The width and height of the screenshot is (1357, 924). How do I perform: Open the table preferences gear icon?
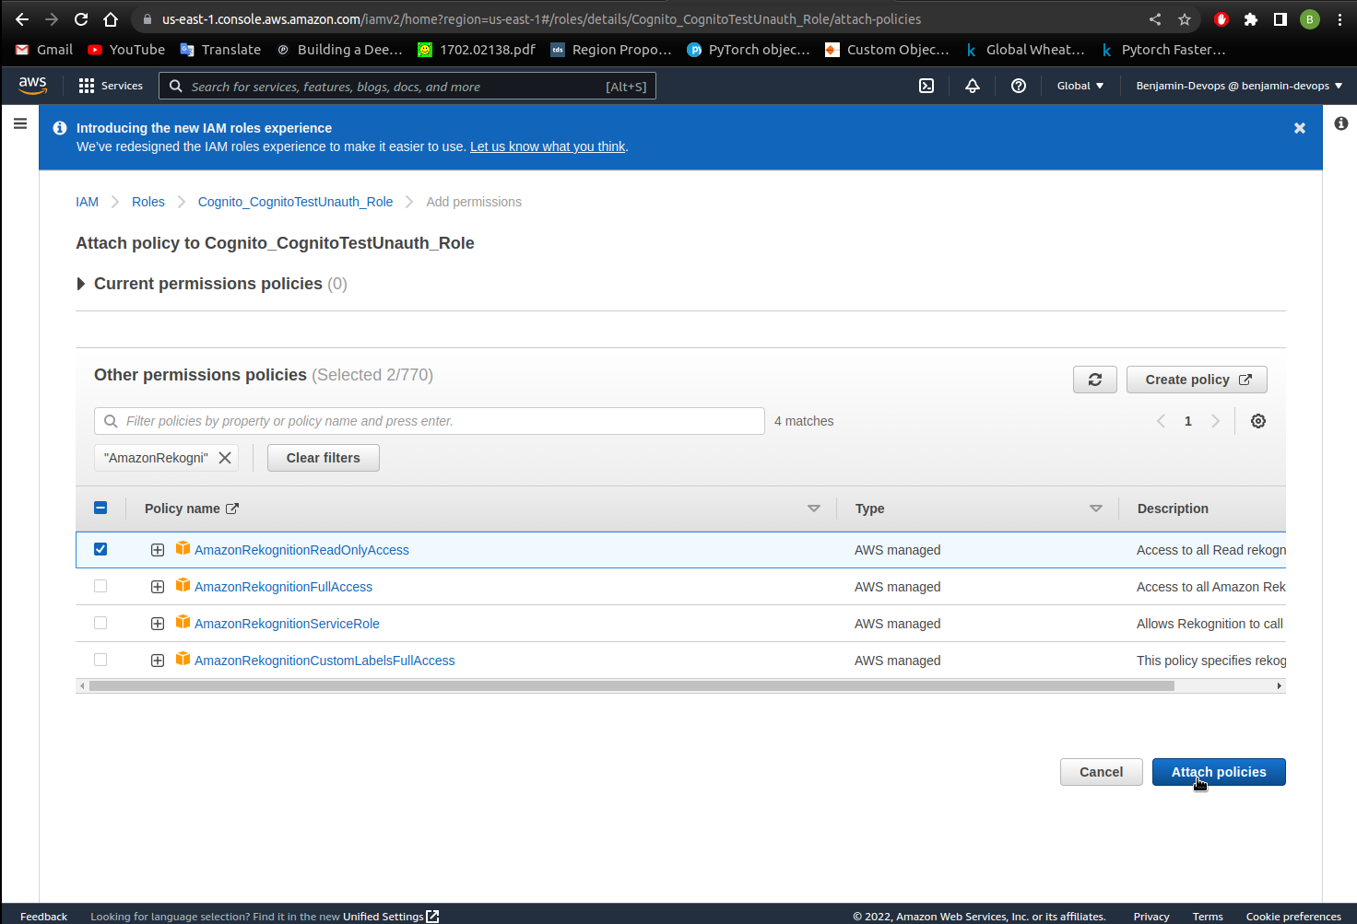click(x=1258, y=421)
